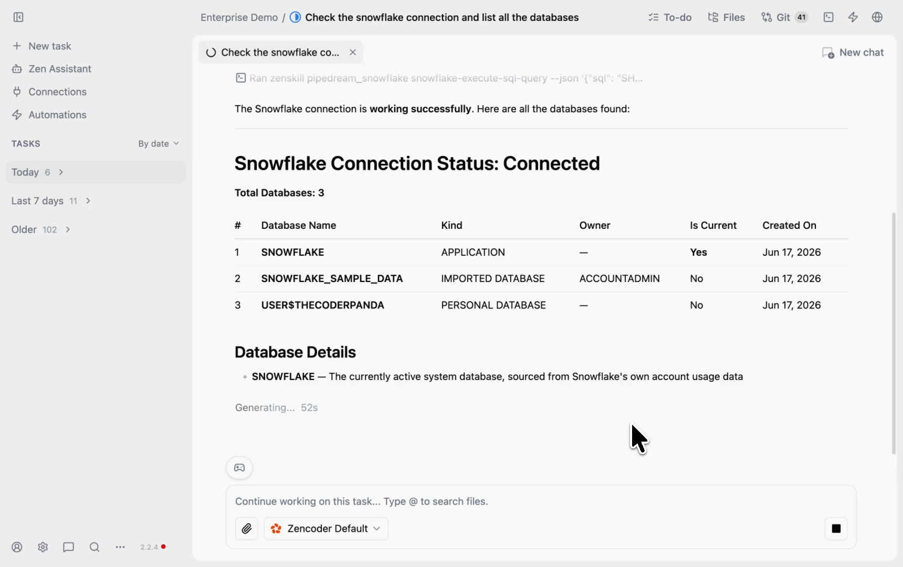Open the search icon in sidebar footer

coord(94,547)
